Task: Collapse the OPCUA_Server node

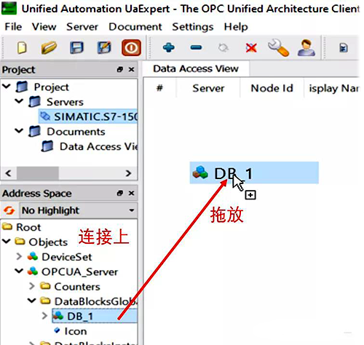Action: coord(19,271)
